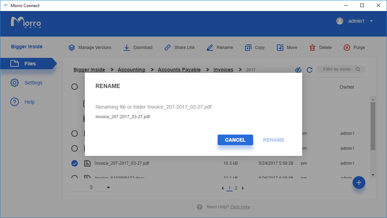The width and height of the screenshot is (387, 218).
Task: Click the Copy icon in the toolbar
Action: point(249,47)
